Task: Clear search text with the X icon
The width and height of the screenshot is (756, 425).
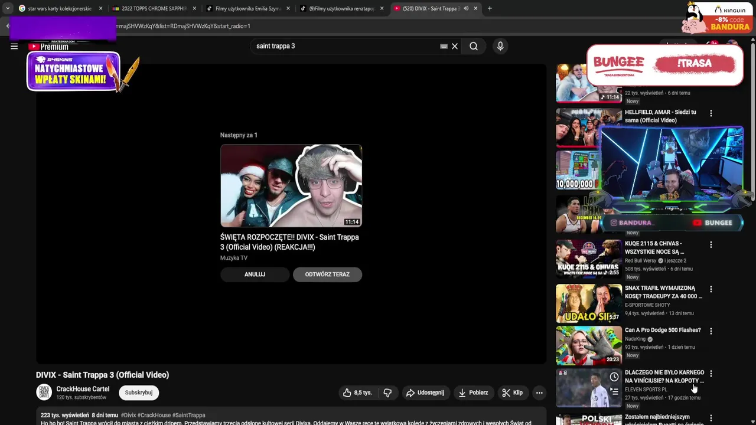Action: [455, 46]
